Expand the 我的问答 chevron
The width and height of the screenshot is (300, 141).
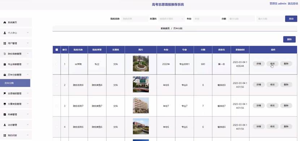point(28,135)
